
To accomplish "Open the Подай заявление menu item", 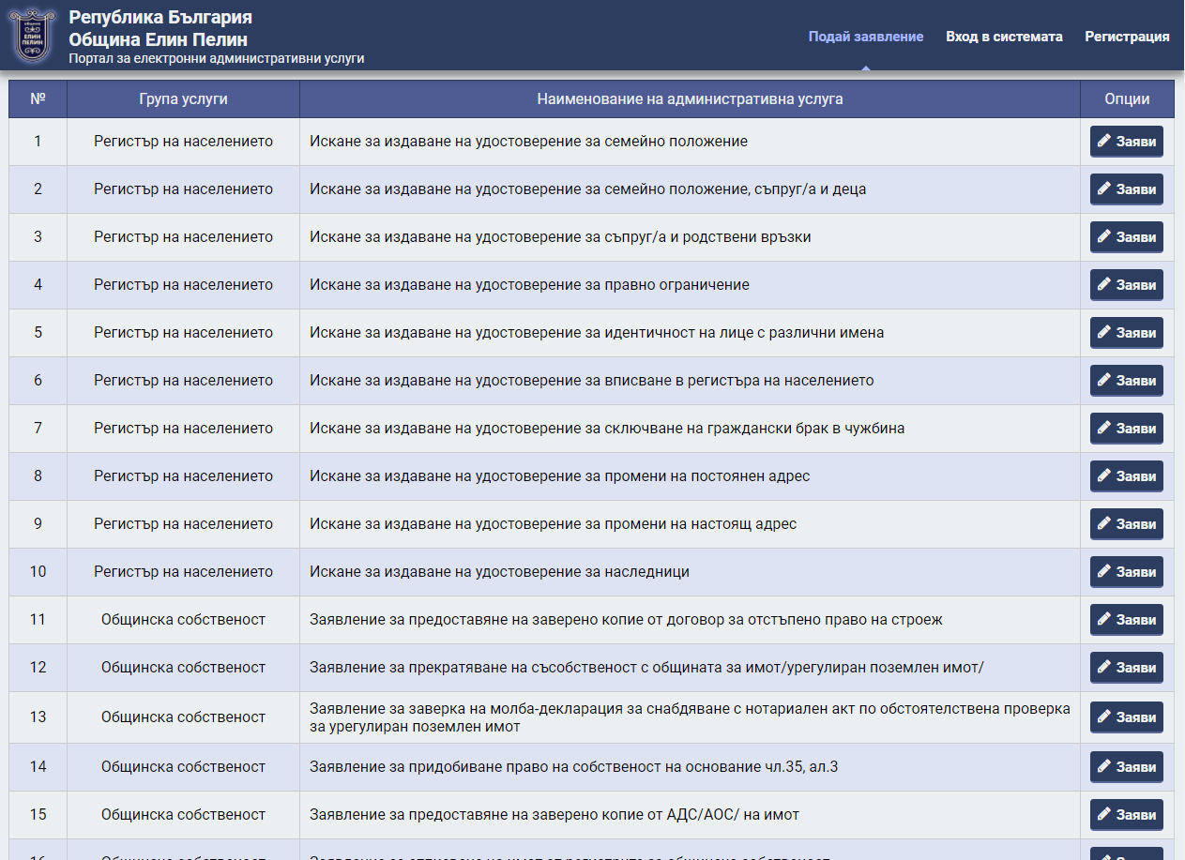I will [866, 37].
